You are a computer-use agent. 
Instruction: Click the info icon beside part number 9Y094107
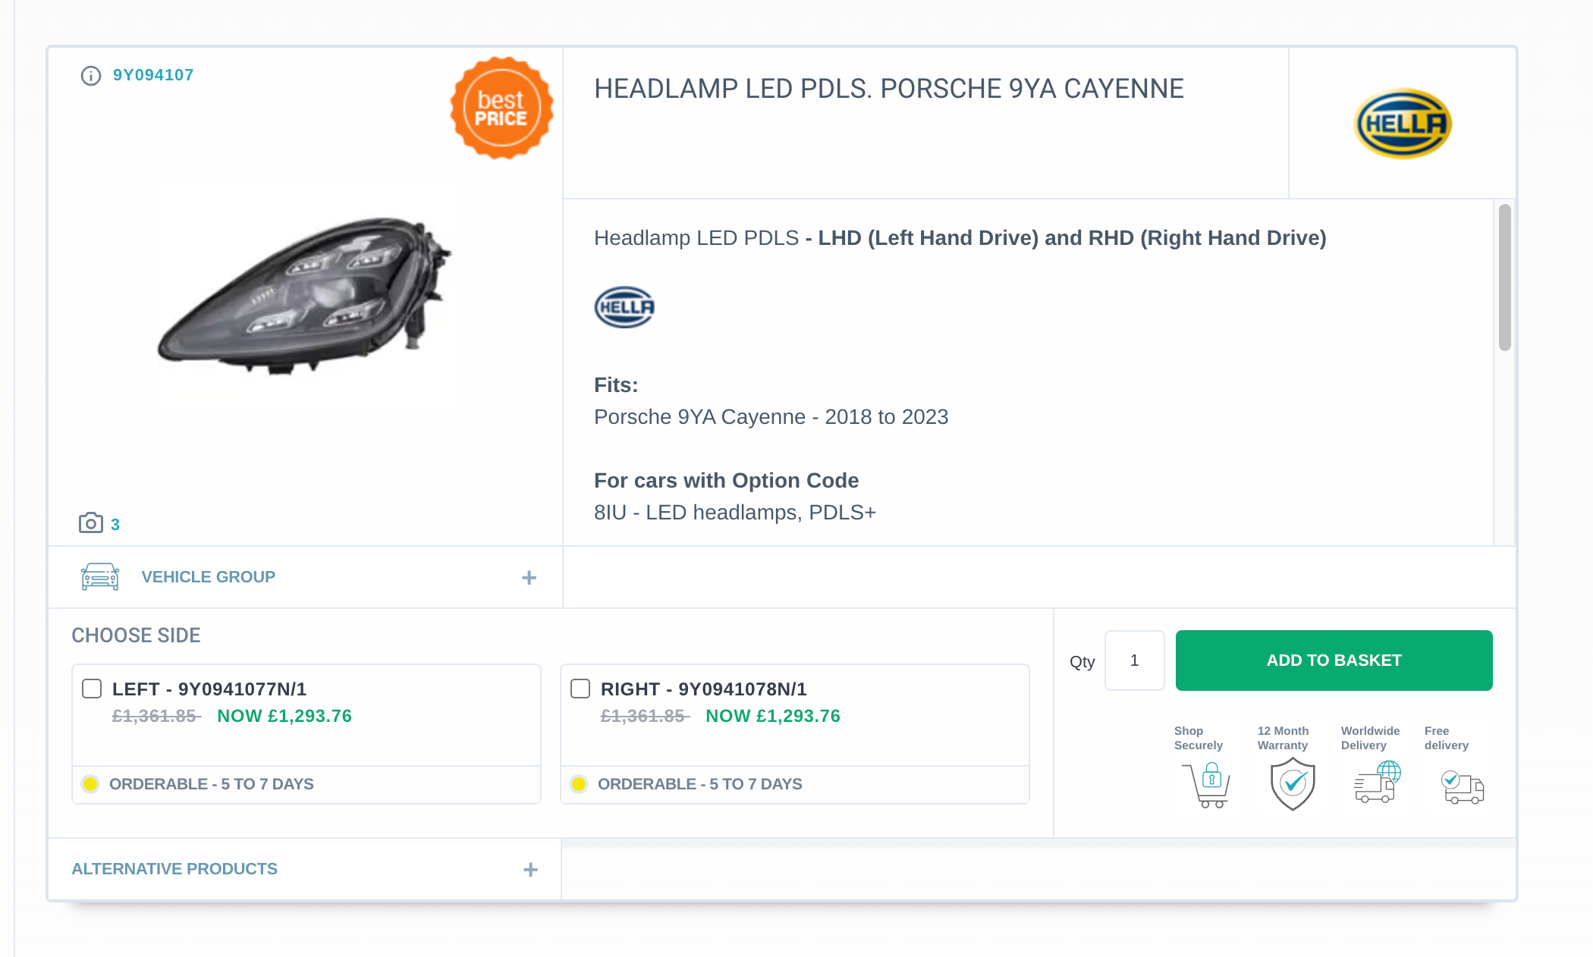coord(91,76)
